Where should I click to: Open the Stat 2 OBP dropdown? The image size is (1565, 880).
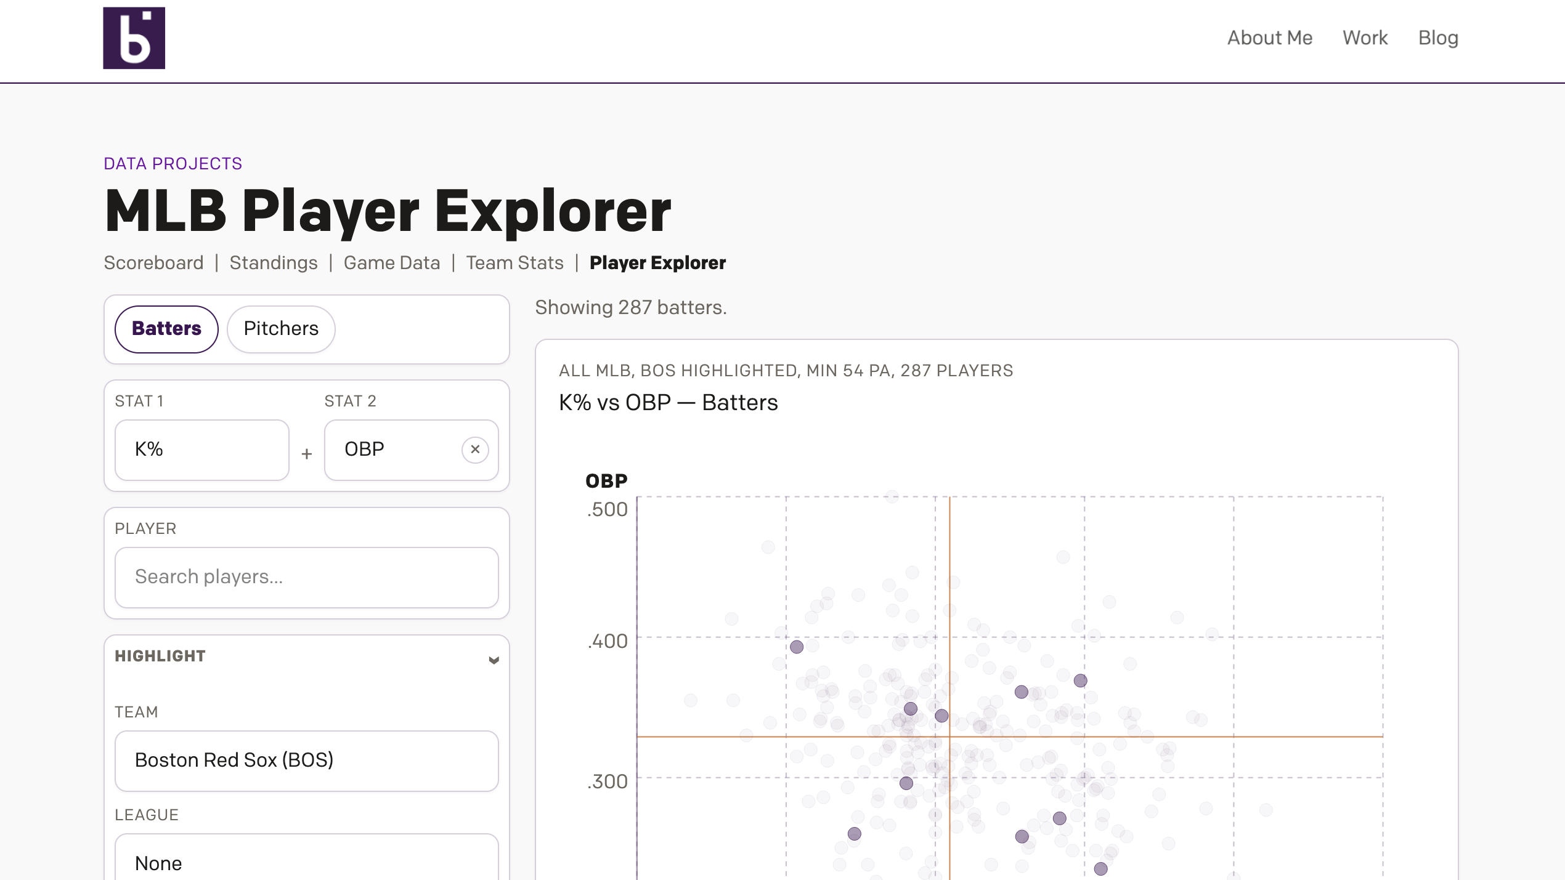click(x=394, y=450)
